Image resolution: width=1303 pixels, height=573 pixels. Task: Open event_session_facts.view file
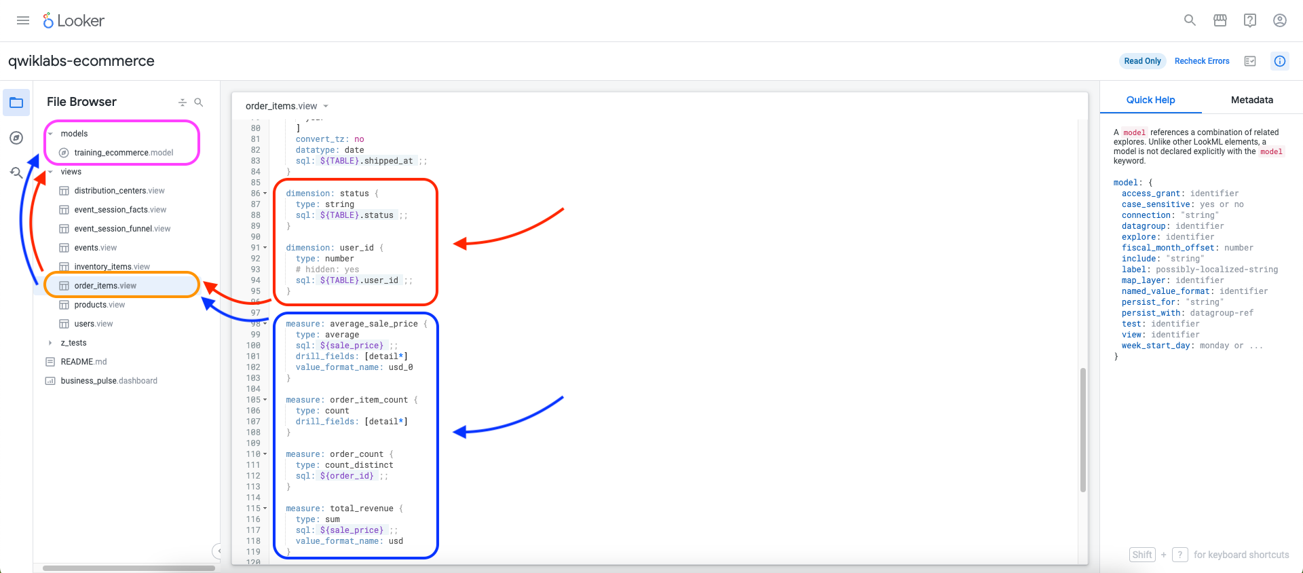coord(120,210)
